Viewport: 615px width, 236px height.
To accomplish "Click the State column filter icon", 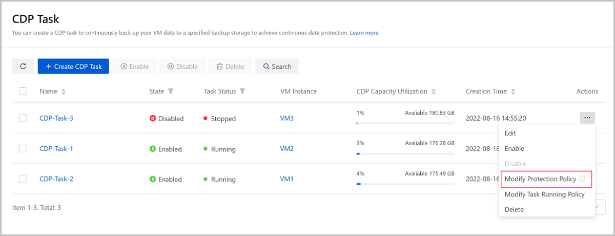I will coord(171,91).
